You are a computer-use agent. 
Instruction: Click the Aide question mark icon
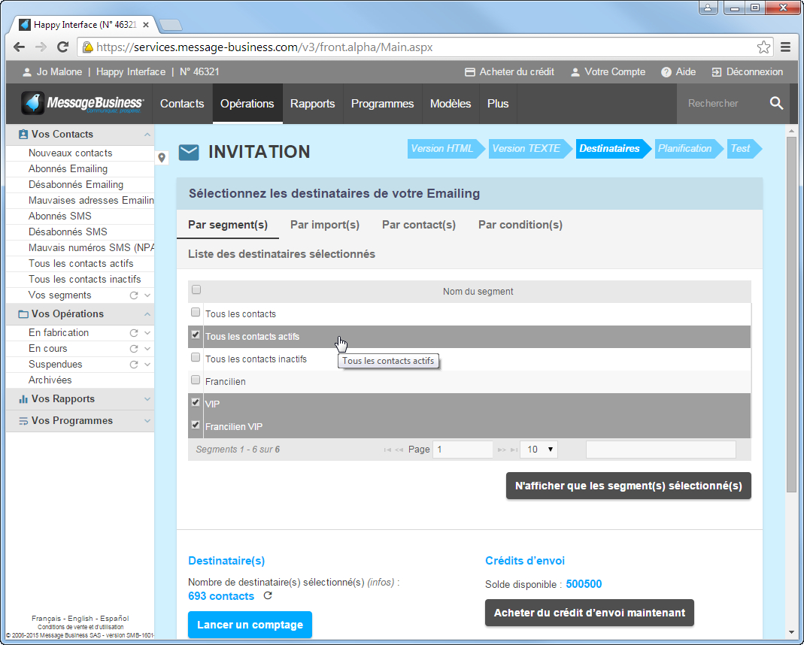click(x=666, y=72)
